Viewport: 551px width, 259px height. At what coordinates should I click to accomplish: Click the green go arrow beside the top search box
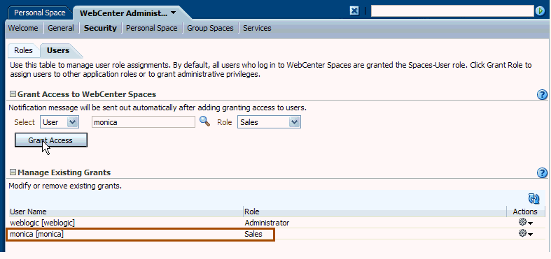pyautogui.click(x=540, y=11)
